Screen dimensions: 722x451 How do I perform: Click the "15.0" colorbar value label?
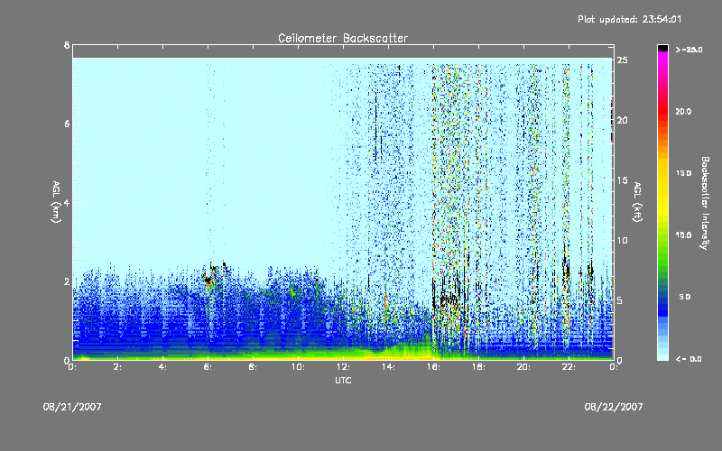point(683,173)
